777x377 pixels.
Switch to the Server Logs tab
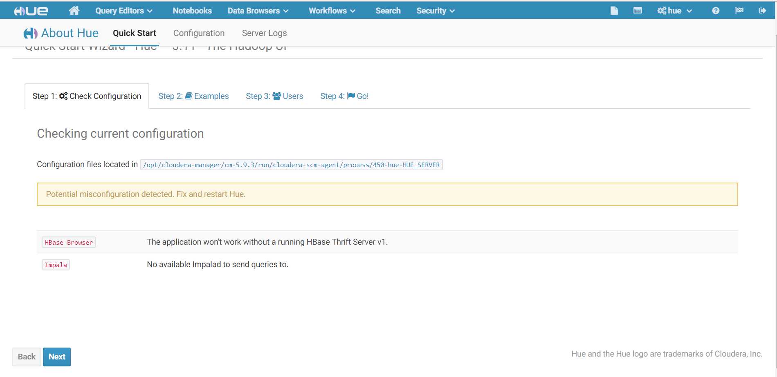pyautogui.click(x=264, y=33)
